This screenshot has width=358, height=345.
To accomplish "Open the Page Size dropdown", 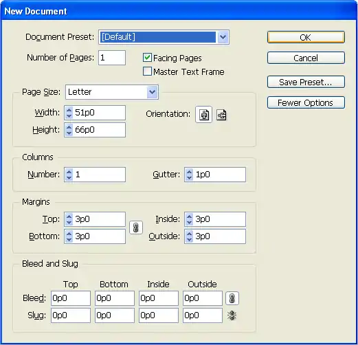I will 153,92.
